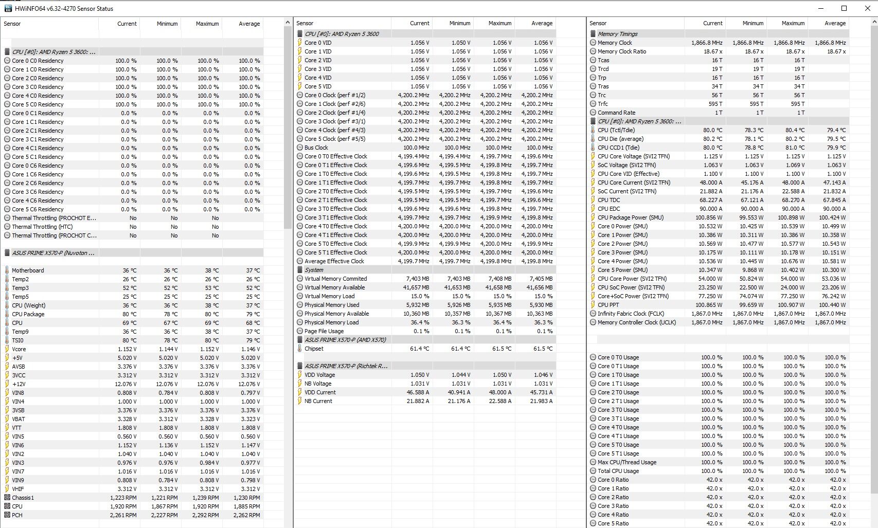Select the Core 4 C6 Residency label
Screen dimensions: 878x528
point(38,201)
